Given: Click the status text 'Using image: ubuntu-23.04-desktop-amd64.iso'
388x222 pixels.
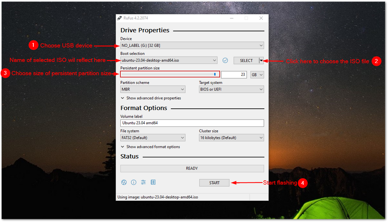Looking at the screenshot, I should tap(158, 197).
